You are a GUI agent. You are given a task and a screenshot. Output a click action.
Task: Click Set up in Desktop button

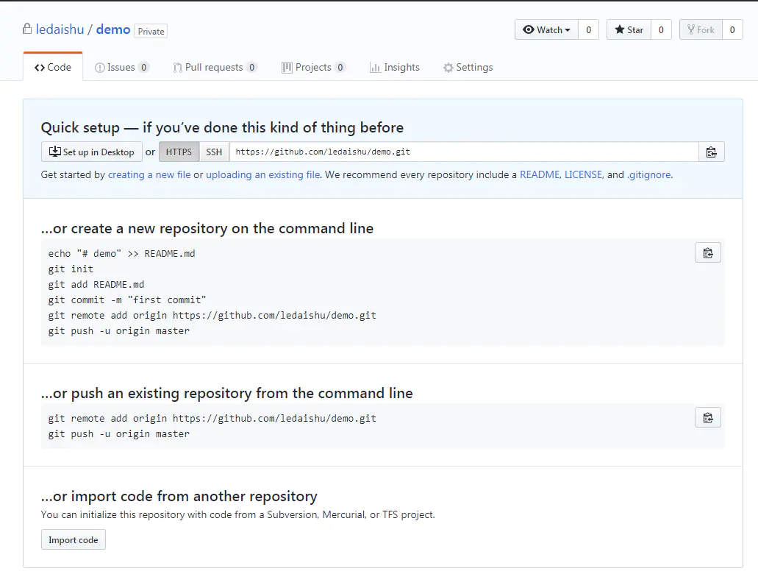click(92, 152)
